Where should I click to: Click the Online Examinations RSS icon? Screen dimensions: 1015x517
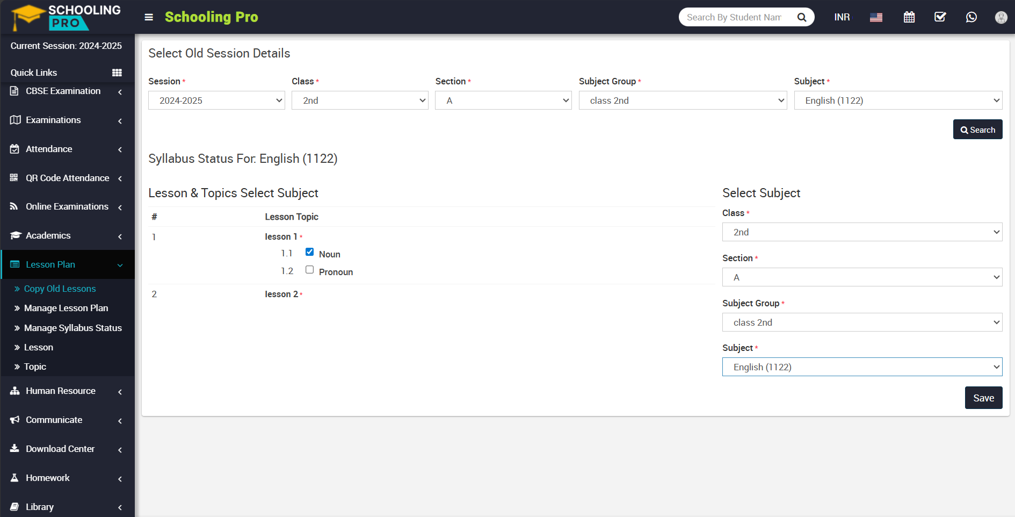(15, 206)
